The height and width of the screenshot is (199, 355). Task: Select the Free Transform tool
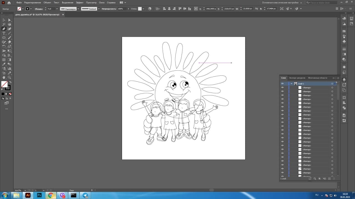(x=9, y=51)
